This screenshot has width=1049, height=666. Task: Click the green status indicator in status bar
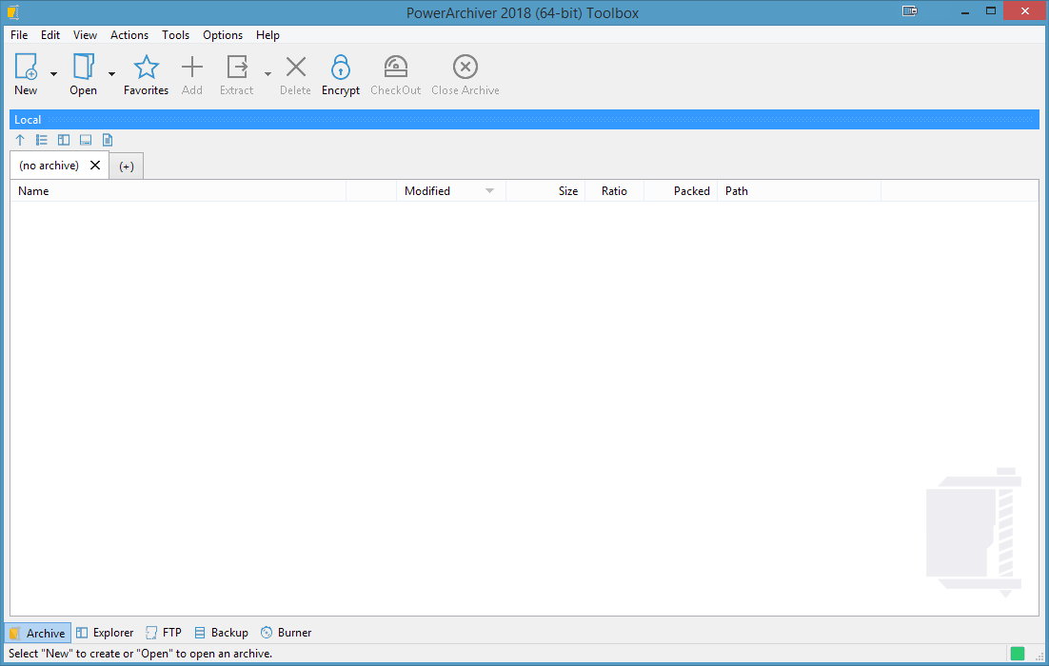(x=1018, y=654)
